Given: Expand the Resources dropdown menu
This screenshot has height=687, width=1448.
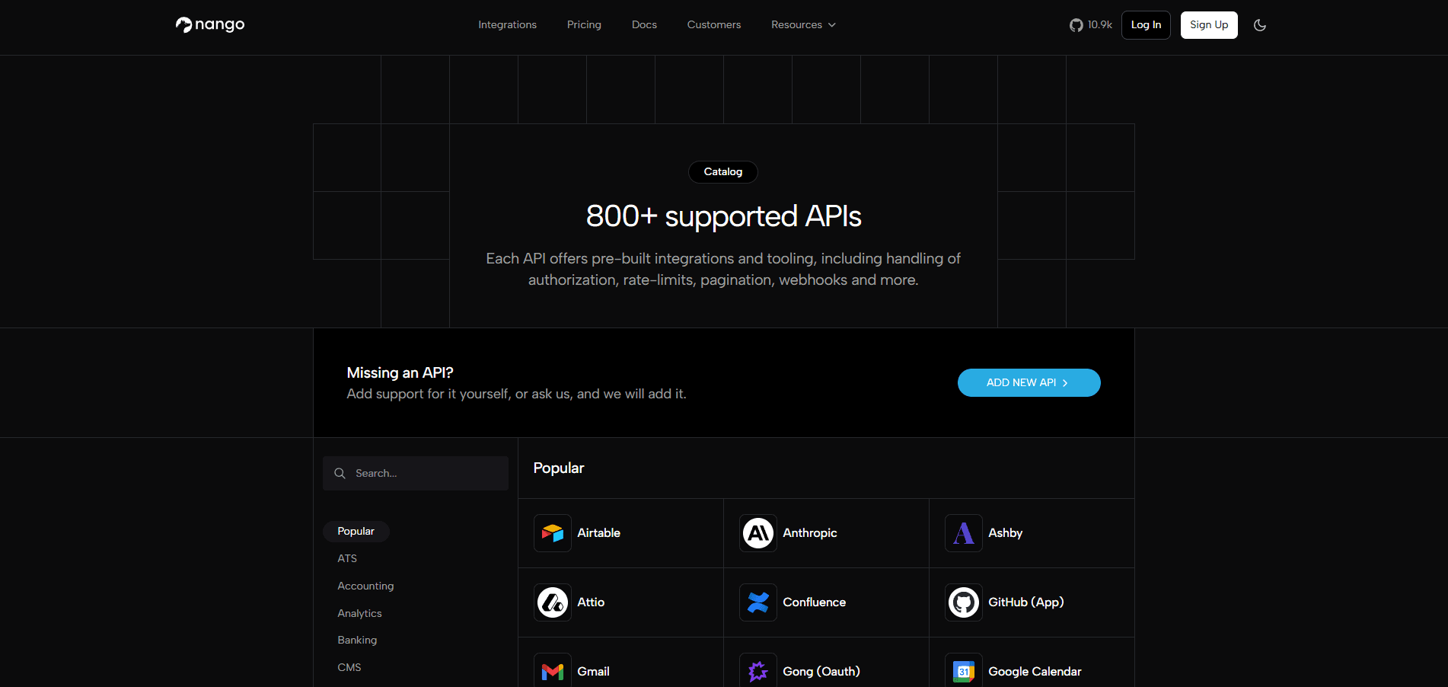Looking at the screenshot, I should 803,25.
